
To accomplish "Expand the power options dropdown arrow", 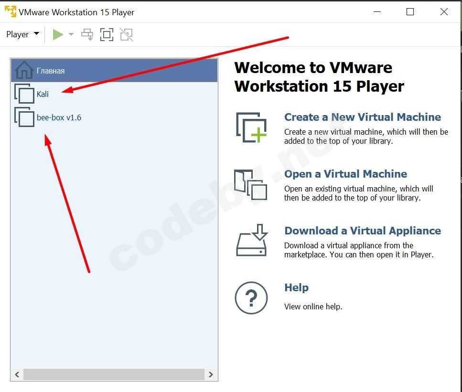I will (71, 34).
